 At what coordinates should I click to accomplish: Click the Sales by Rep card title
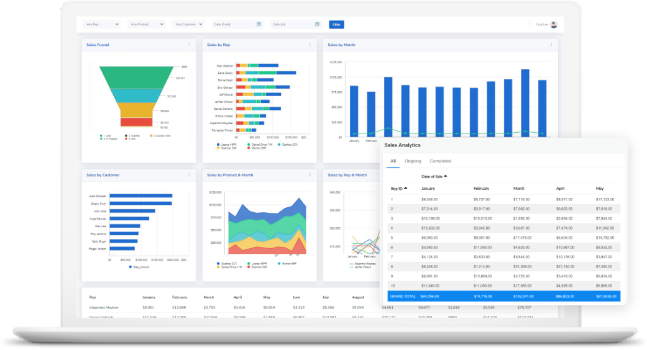(x=218, y=45)
